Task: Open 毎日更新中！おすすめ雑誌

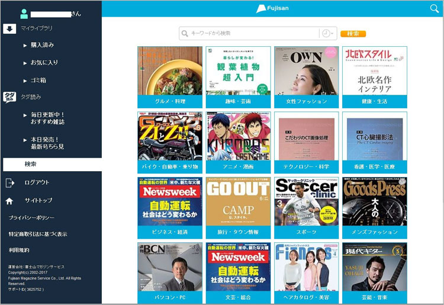Action: click(x=47, y=118)
